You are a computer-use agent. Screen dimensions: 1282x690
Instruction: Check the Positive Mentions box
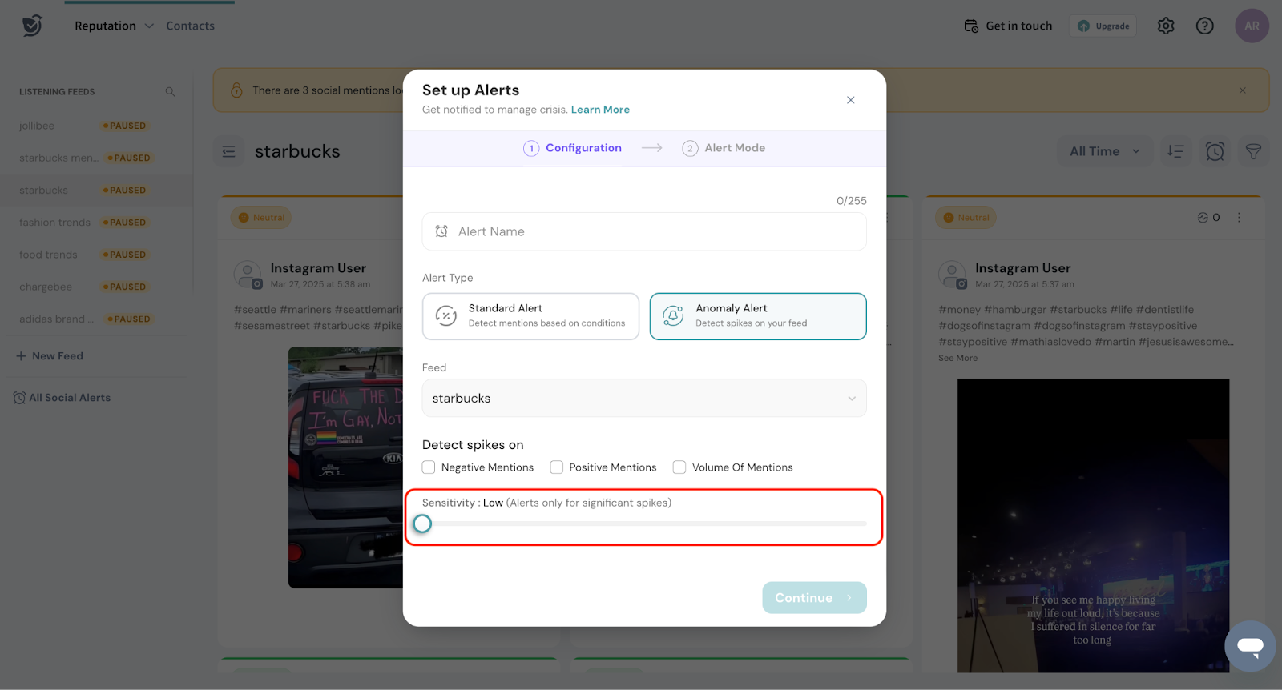pyautogui.click(x=557, y=467)
